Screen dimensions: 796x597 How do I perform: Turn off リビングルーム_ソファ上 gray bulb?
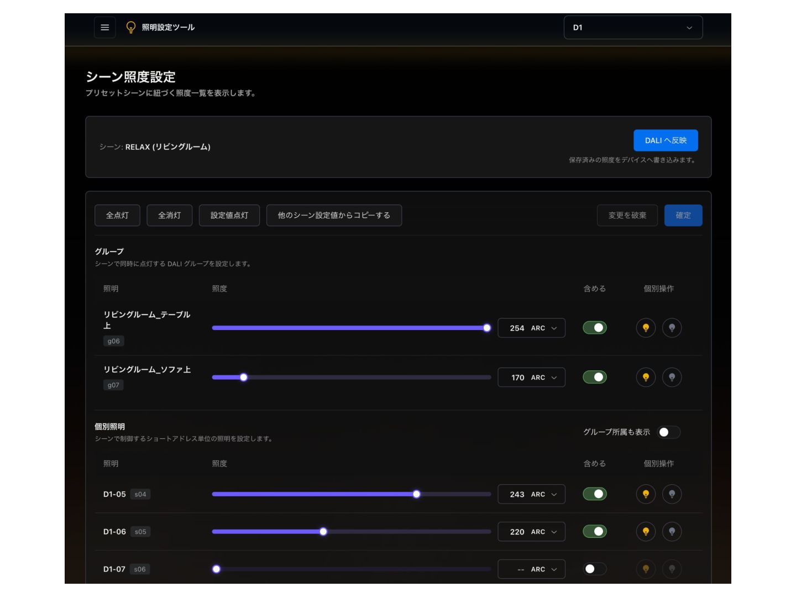click(672, 378)
